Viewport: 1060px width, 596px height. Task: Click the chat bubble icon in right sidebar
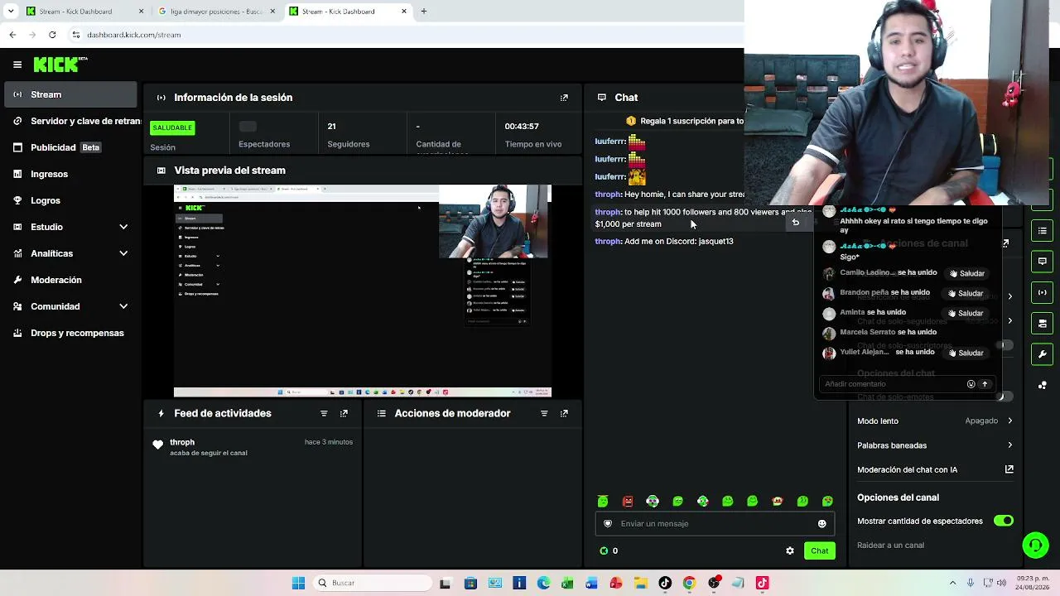pyautogui.click(x=1043, y=261)
